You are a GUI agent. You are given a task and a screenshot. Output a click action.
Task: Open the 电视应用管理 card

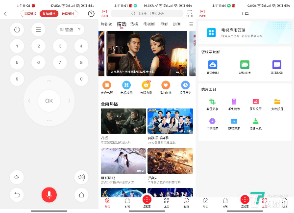click(x=245, y=32)
